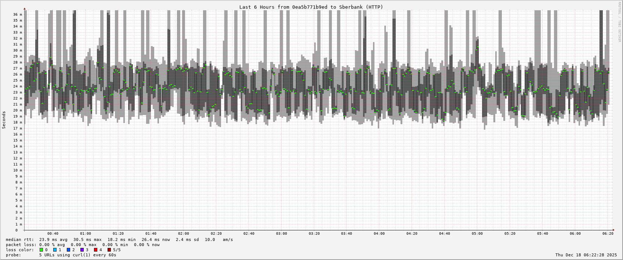Screen dimensions: 623x260
Task: Click the 01:00 time label on x-axis
Action: [86, 234]
